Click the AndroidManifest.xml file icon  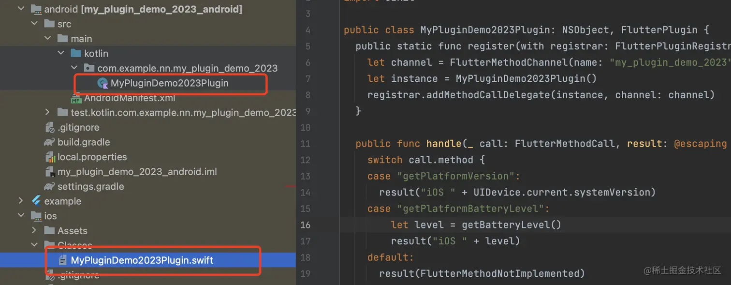(76, 98)
